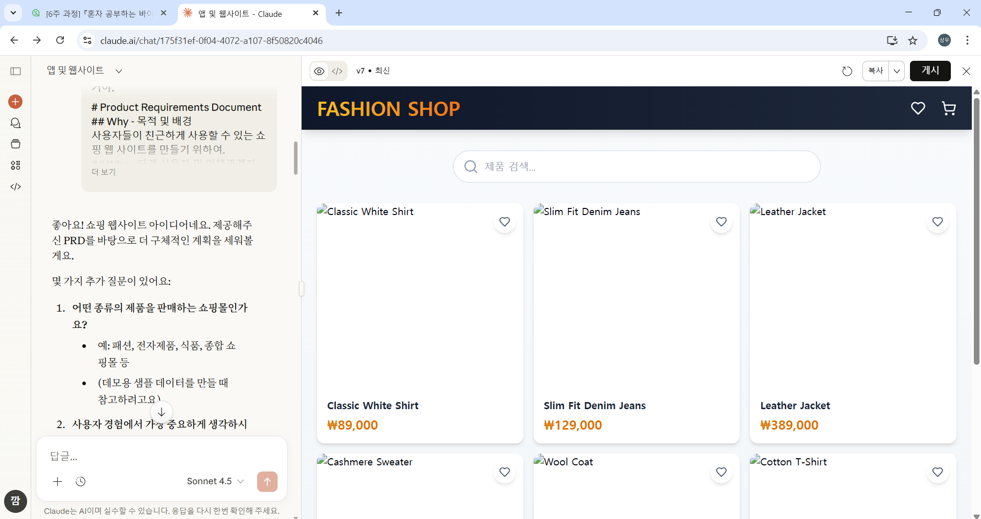
Task: Click the FASHION SHOP logo title
Action: 389,109
